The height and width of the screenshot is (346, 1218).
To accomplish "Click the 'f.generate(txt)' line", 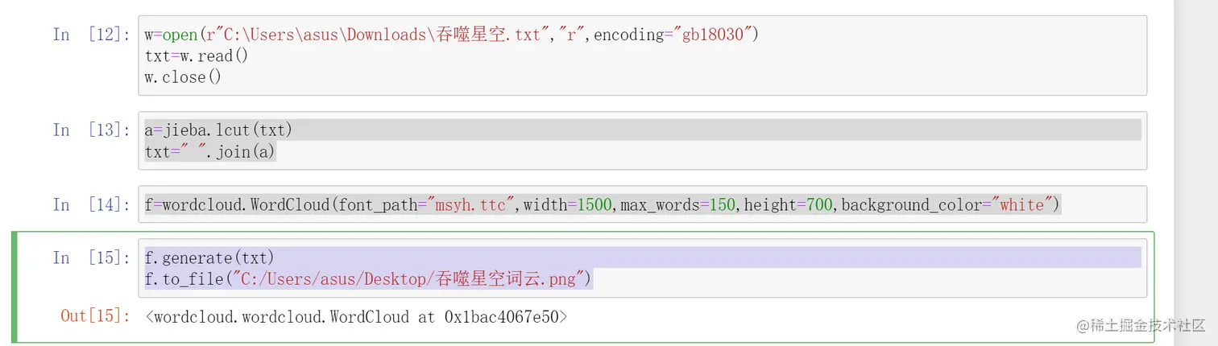I will pyautogui.click(x=210, y=257).
